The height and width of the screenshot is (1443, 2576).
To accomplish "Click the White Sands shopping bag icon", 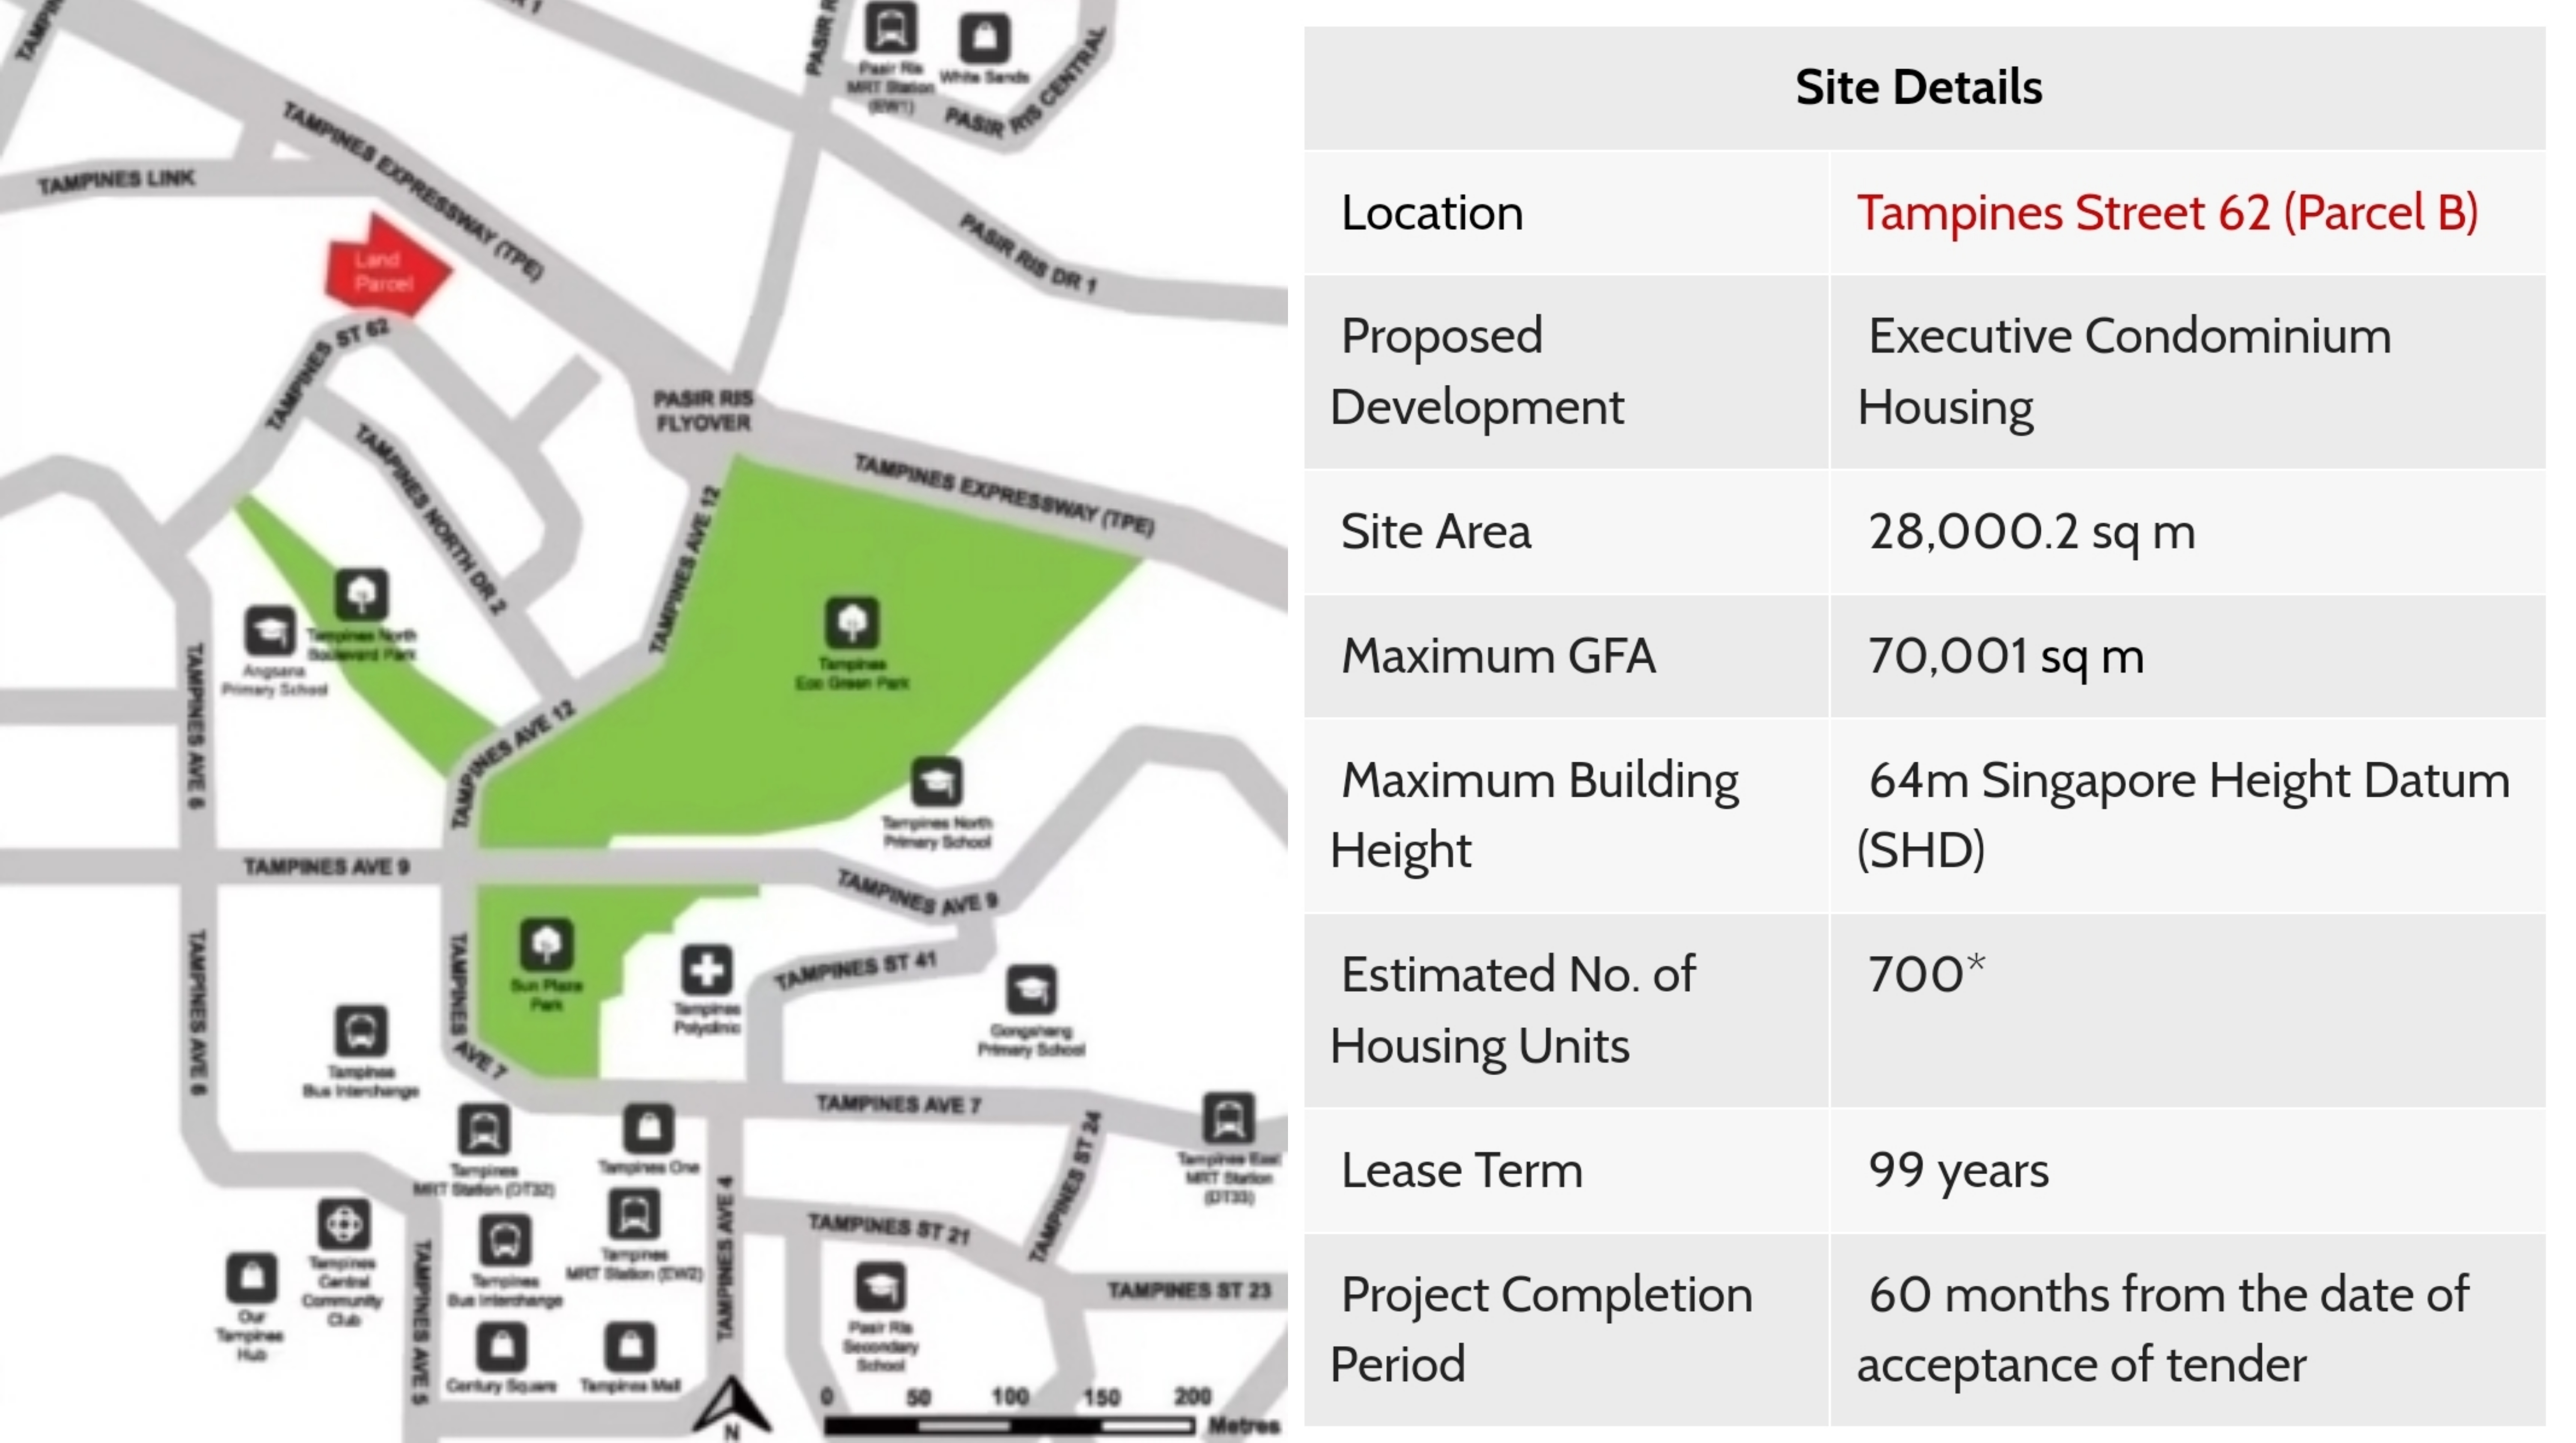I will point(984,39).
